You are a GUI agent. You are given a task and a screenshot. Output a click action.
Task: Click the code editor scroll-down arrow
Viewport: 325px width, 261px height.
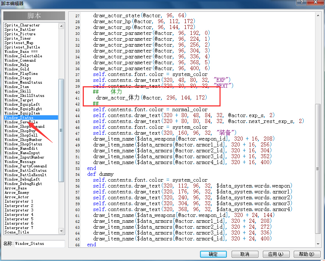[318, 244]
